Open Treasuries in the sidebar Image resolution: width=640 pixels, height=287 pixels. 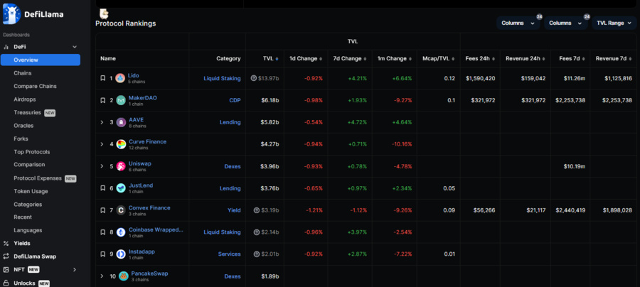27,112
